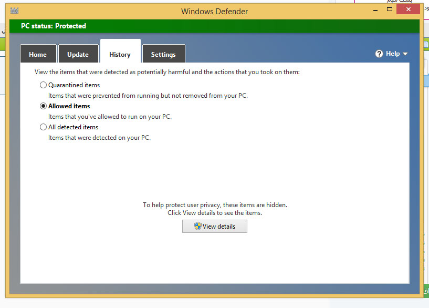Click the Windows Defender castle icon in title bar

(14, 11)
